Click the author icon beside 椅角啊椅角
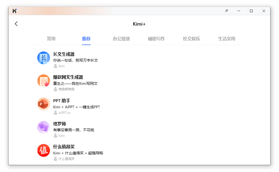This screenshot has width=279, height=172. [55, 89]
